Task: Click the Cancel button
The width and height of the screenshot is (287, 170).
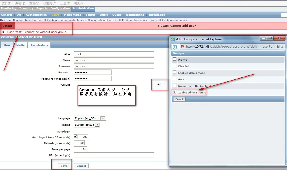Action: tap(81, 166)
